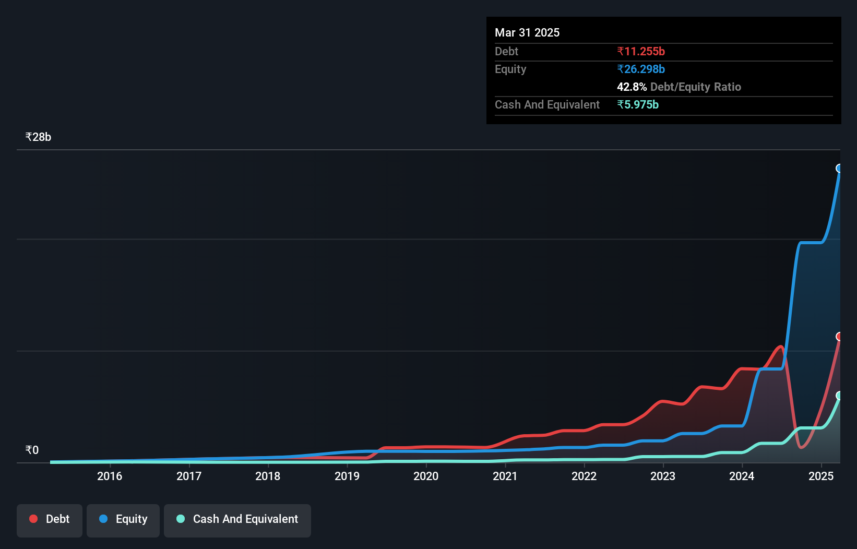
Task: Select the blue Equity endpoint marker
Action: (x=839, y=168)
